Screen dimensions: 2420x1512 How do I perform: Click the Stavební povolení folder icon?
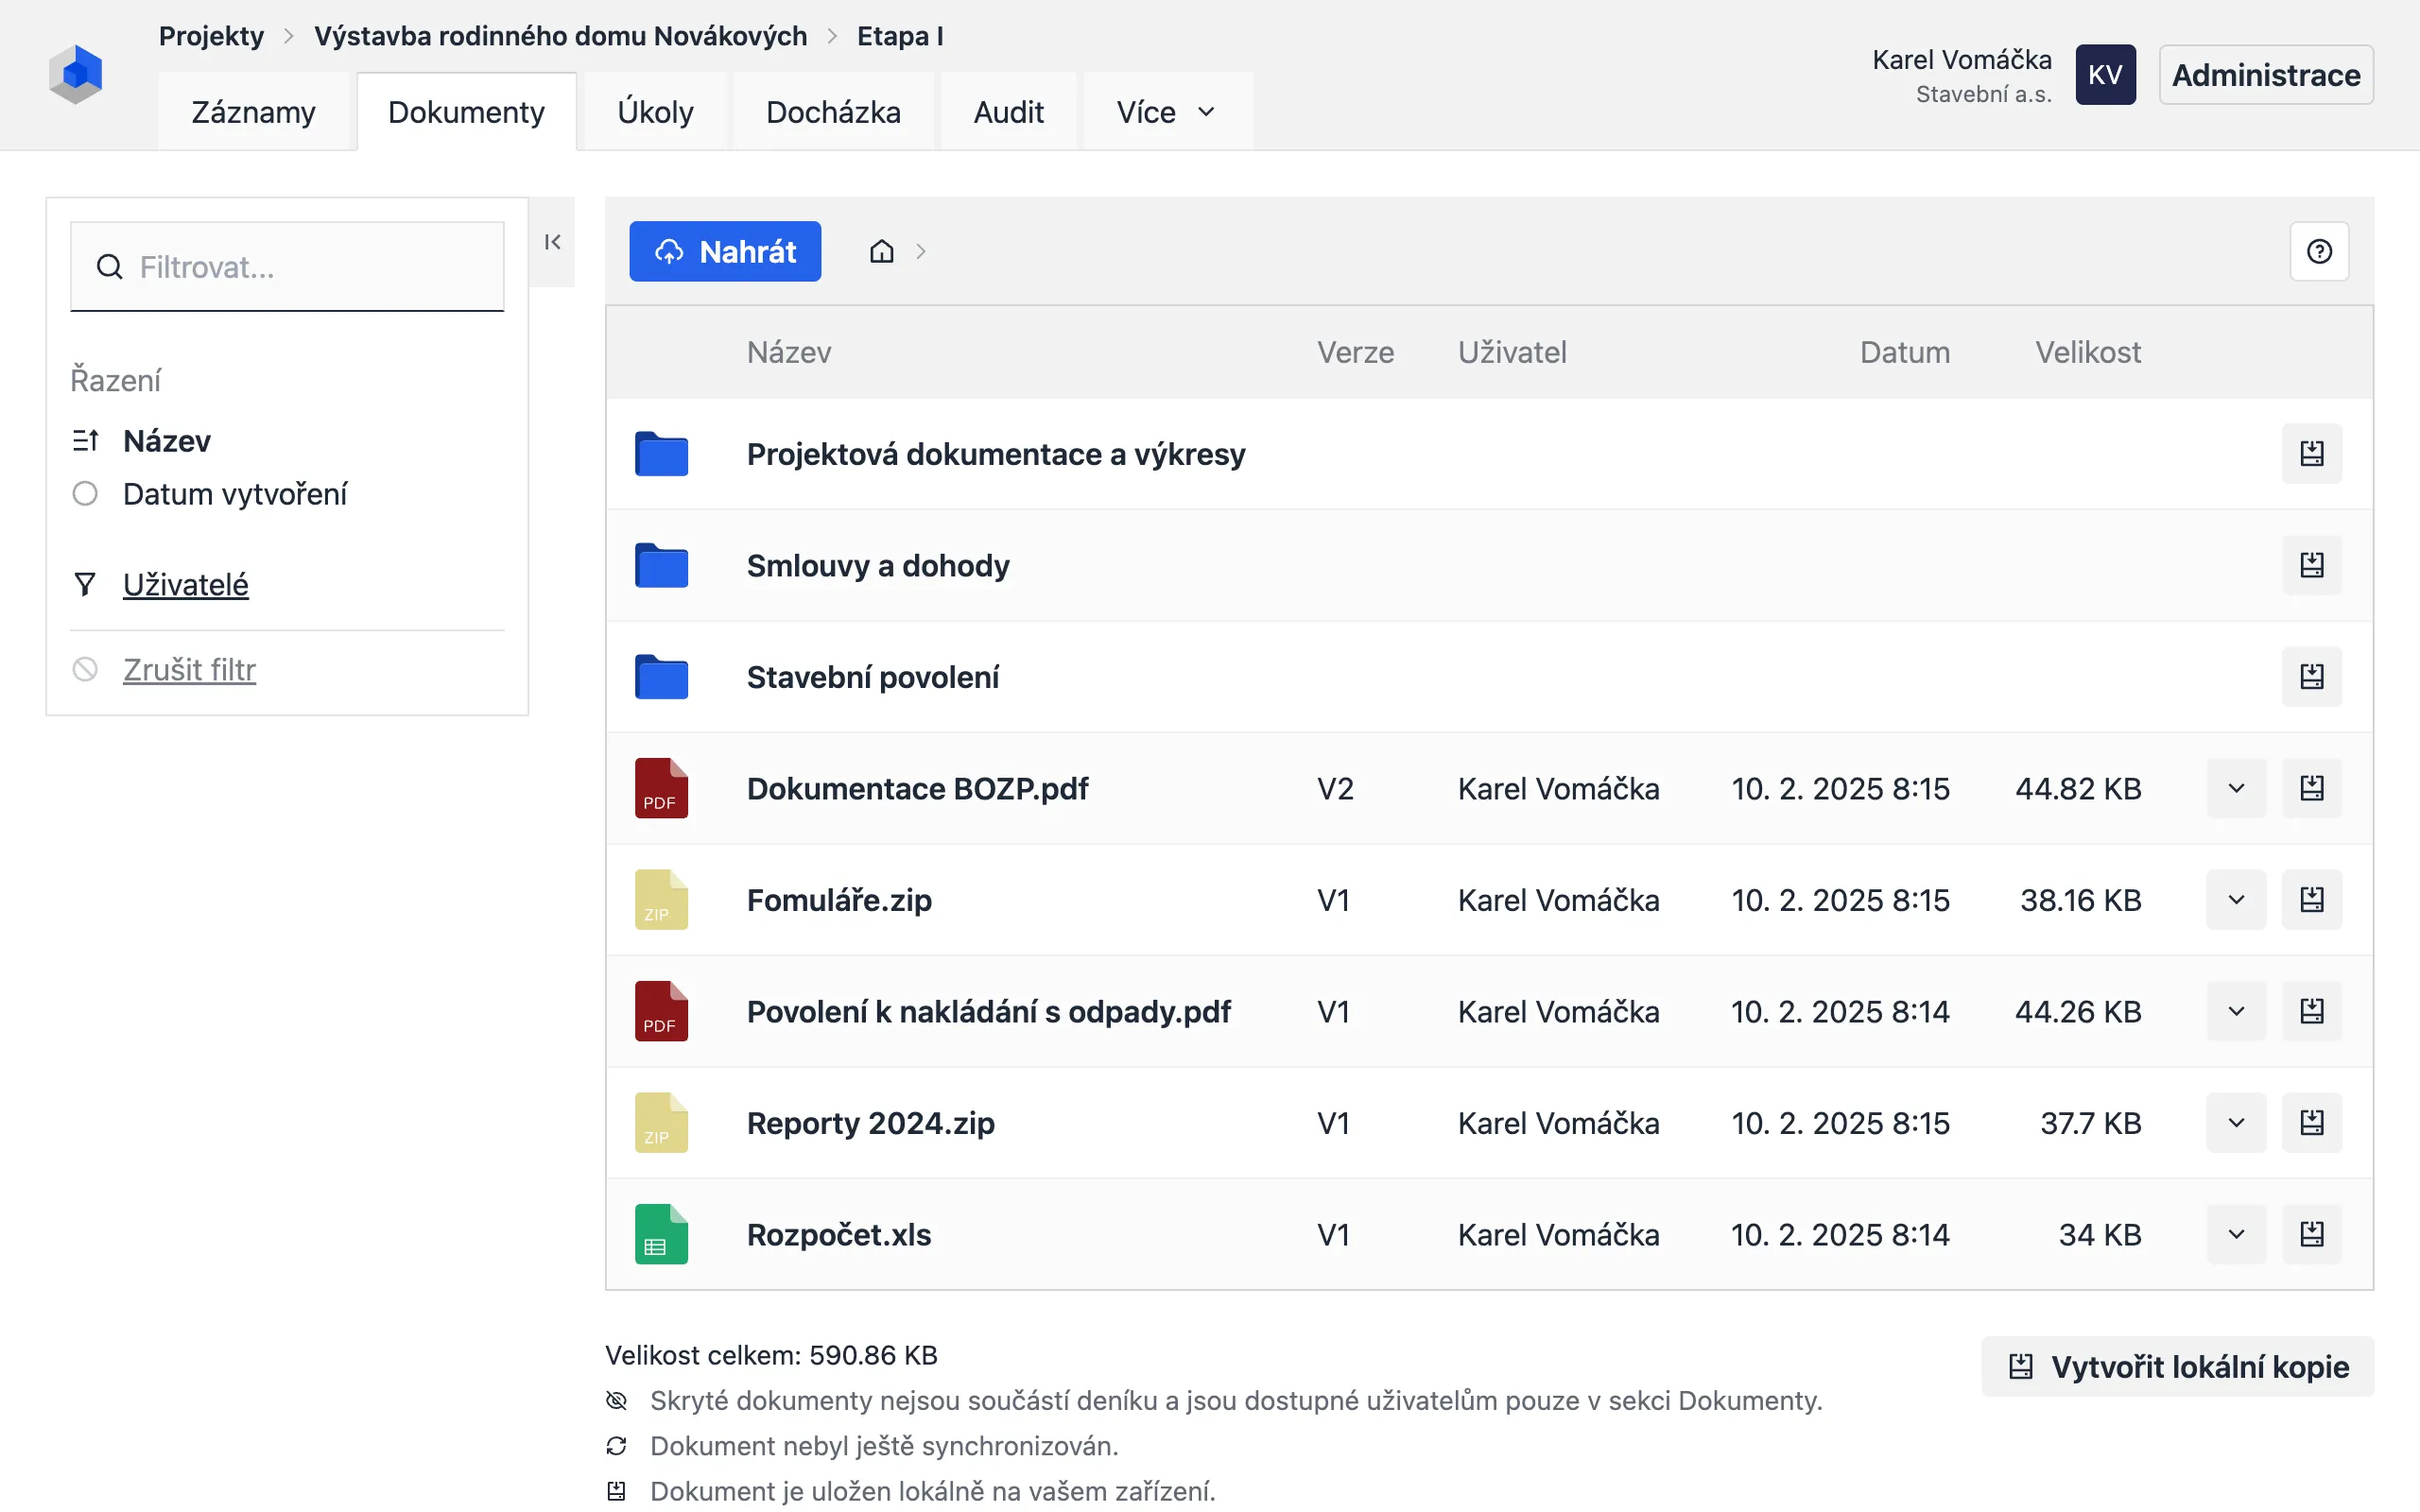(x=661, y=677)
